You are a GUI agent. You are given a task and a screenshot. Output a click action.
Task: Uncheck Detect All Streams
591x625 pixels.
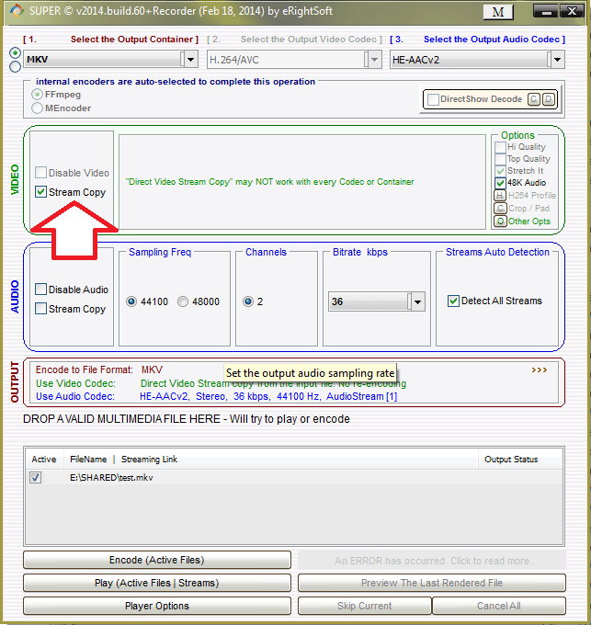pos(453,301)
